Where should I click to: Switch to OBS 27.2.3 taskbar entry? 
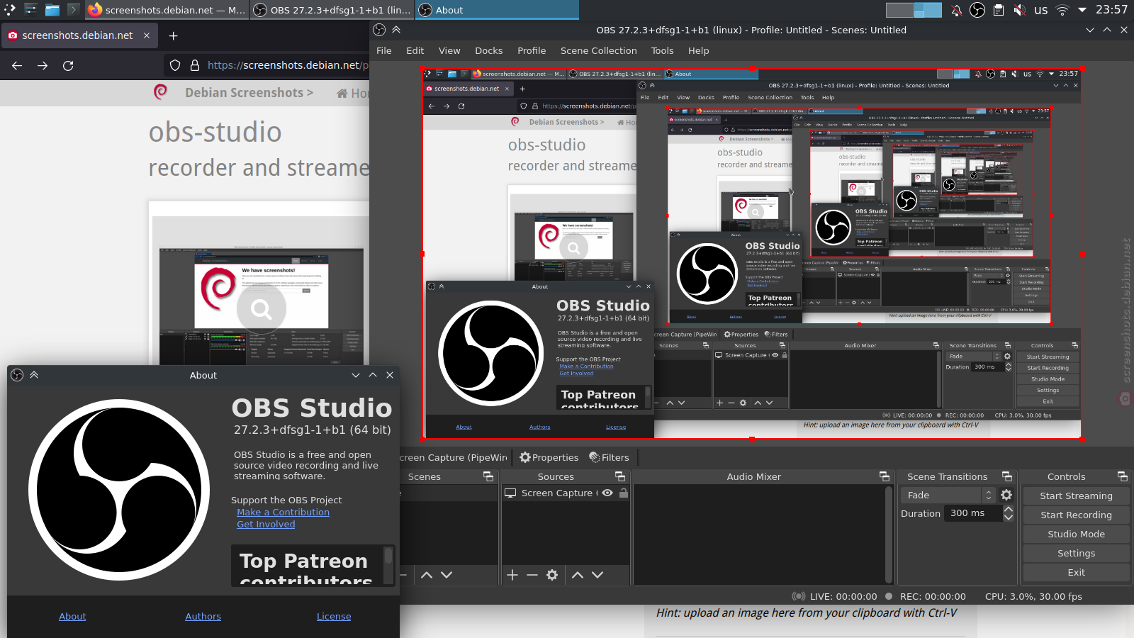[332, 10]
